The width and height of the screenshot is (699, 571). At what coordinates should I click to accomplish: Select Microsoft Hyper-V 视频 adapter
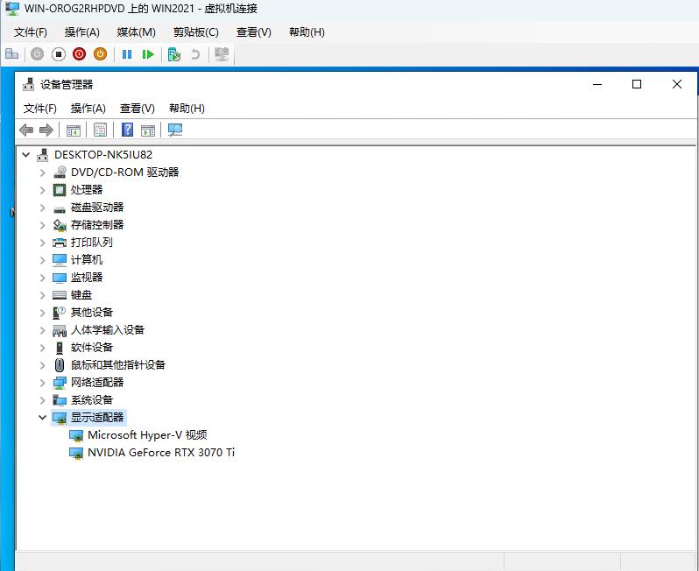point(146,435)
